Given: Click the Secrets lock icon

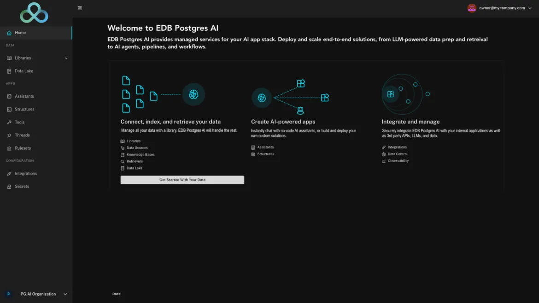Looking at the screenshot, I should pos(9,186).
